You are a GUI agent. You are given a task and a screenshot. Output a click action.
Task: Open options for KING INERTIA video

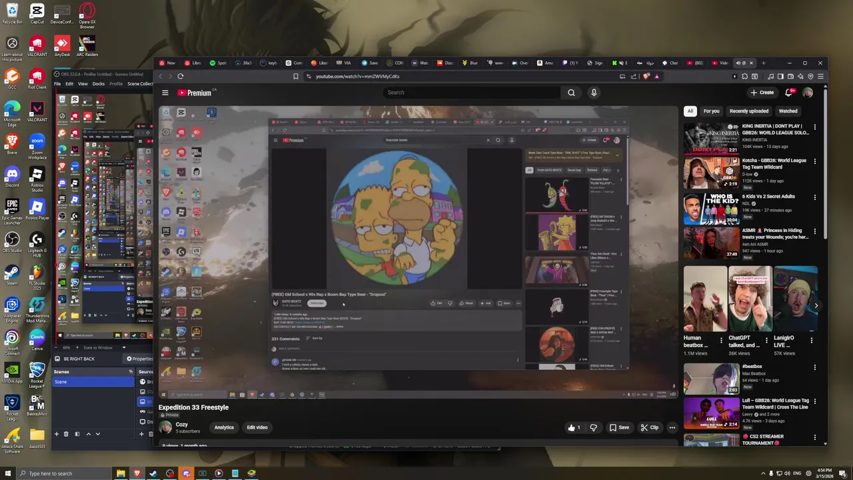814,127
